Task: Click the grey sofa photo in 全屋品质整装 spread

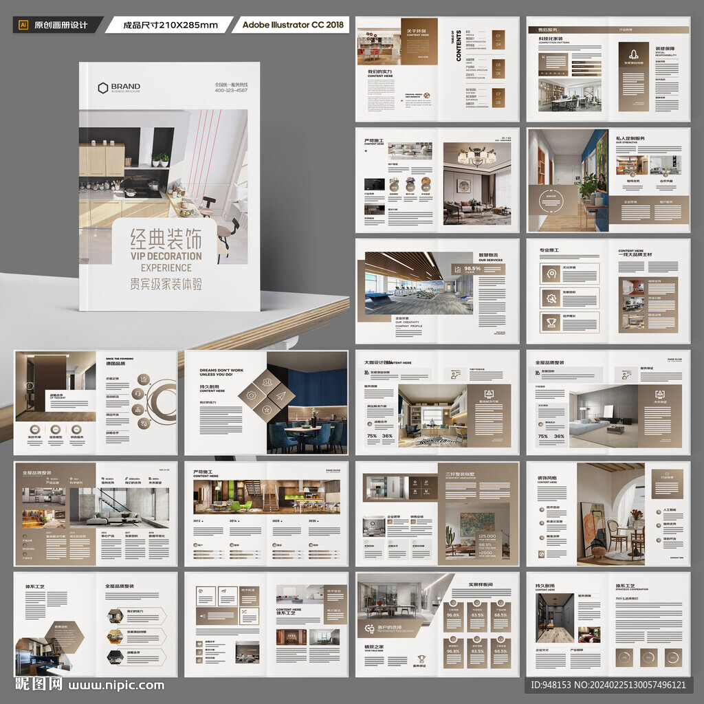Action: click(604, 416)
